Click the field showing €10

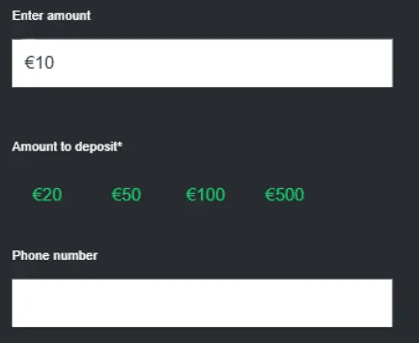pos(202,63)
